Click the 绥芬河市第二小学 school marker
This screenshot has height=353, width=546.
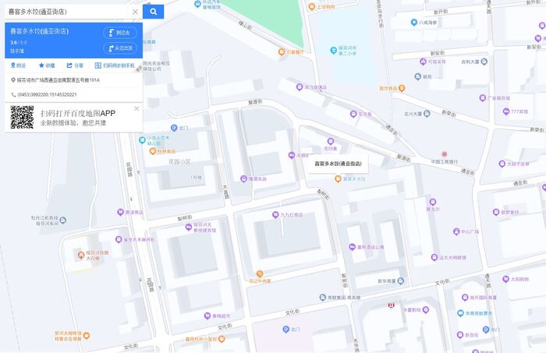coord(333,51)
